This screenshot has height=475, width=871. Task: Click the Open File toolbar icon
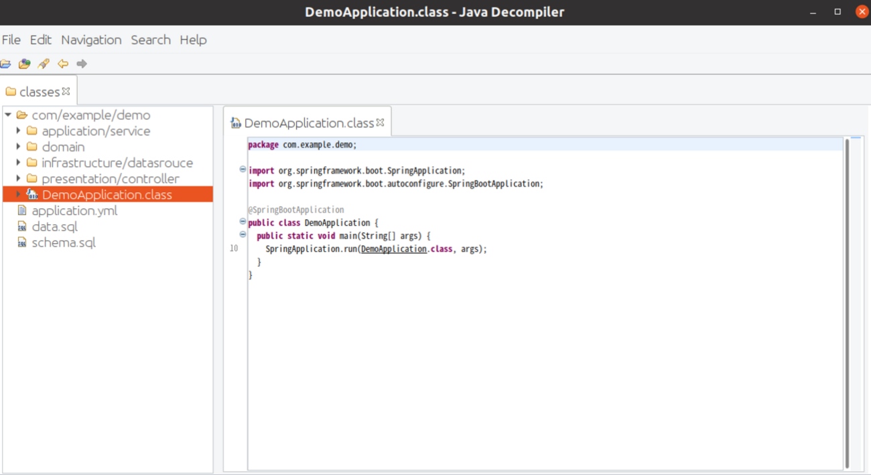tap(5, 64)
